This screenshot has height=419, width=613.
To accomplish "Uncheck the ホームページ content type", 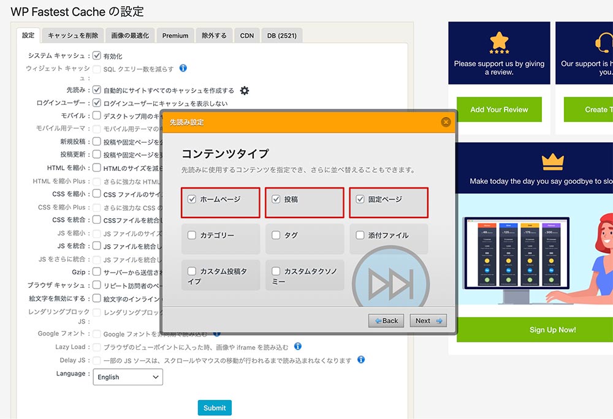I will (192, 199).
